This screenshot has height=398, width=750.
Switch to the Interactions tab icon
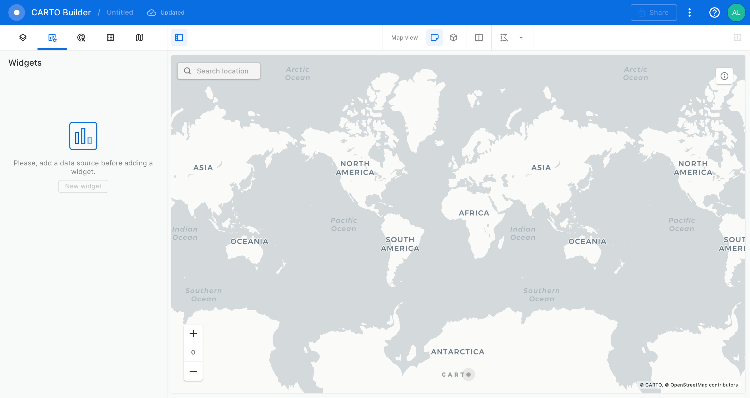81,37
